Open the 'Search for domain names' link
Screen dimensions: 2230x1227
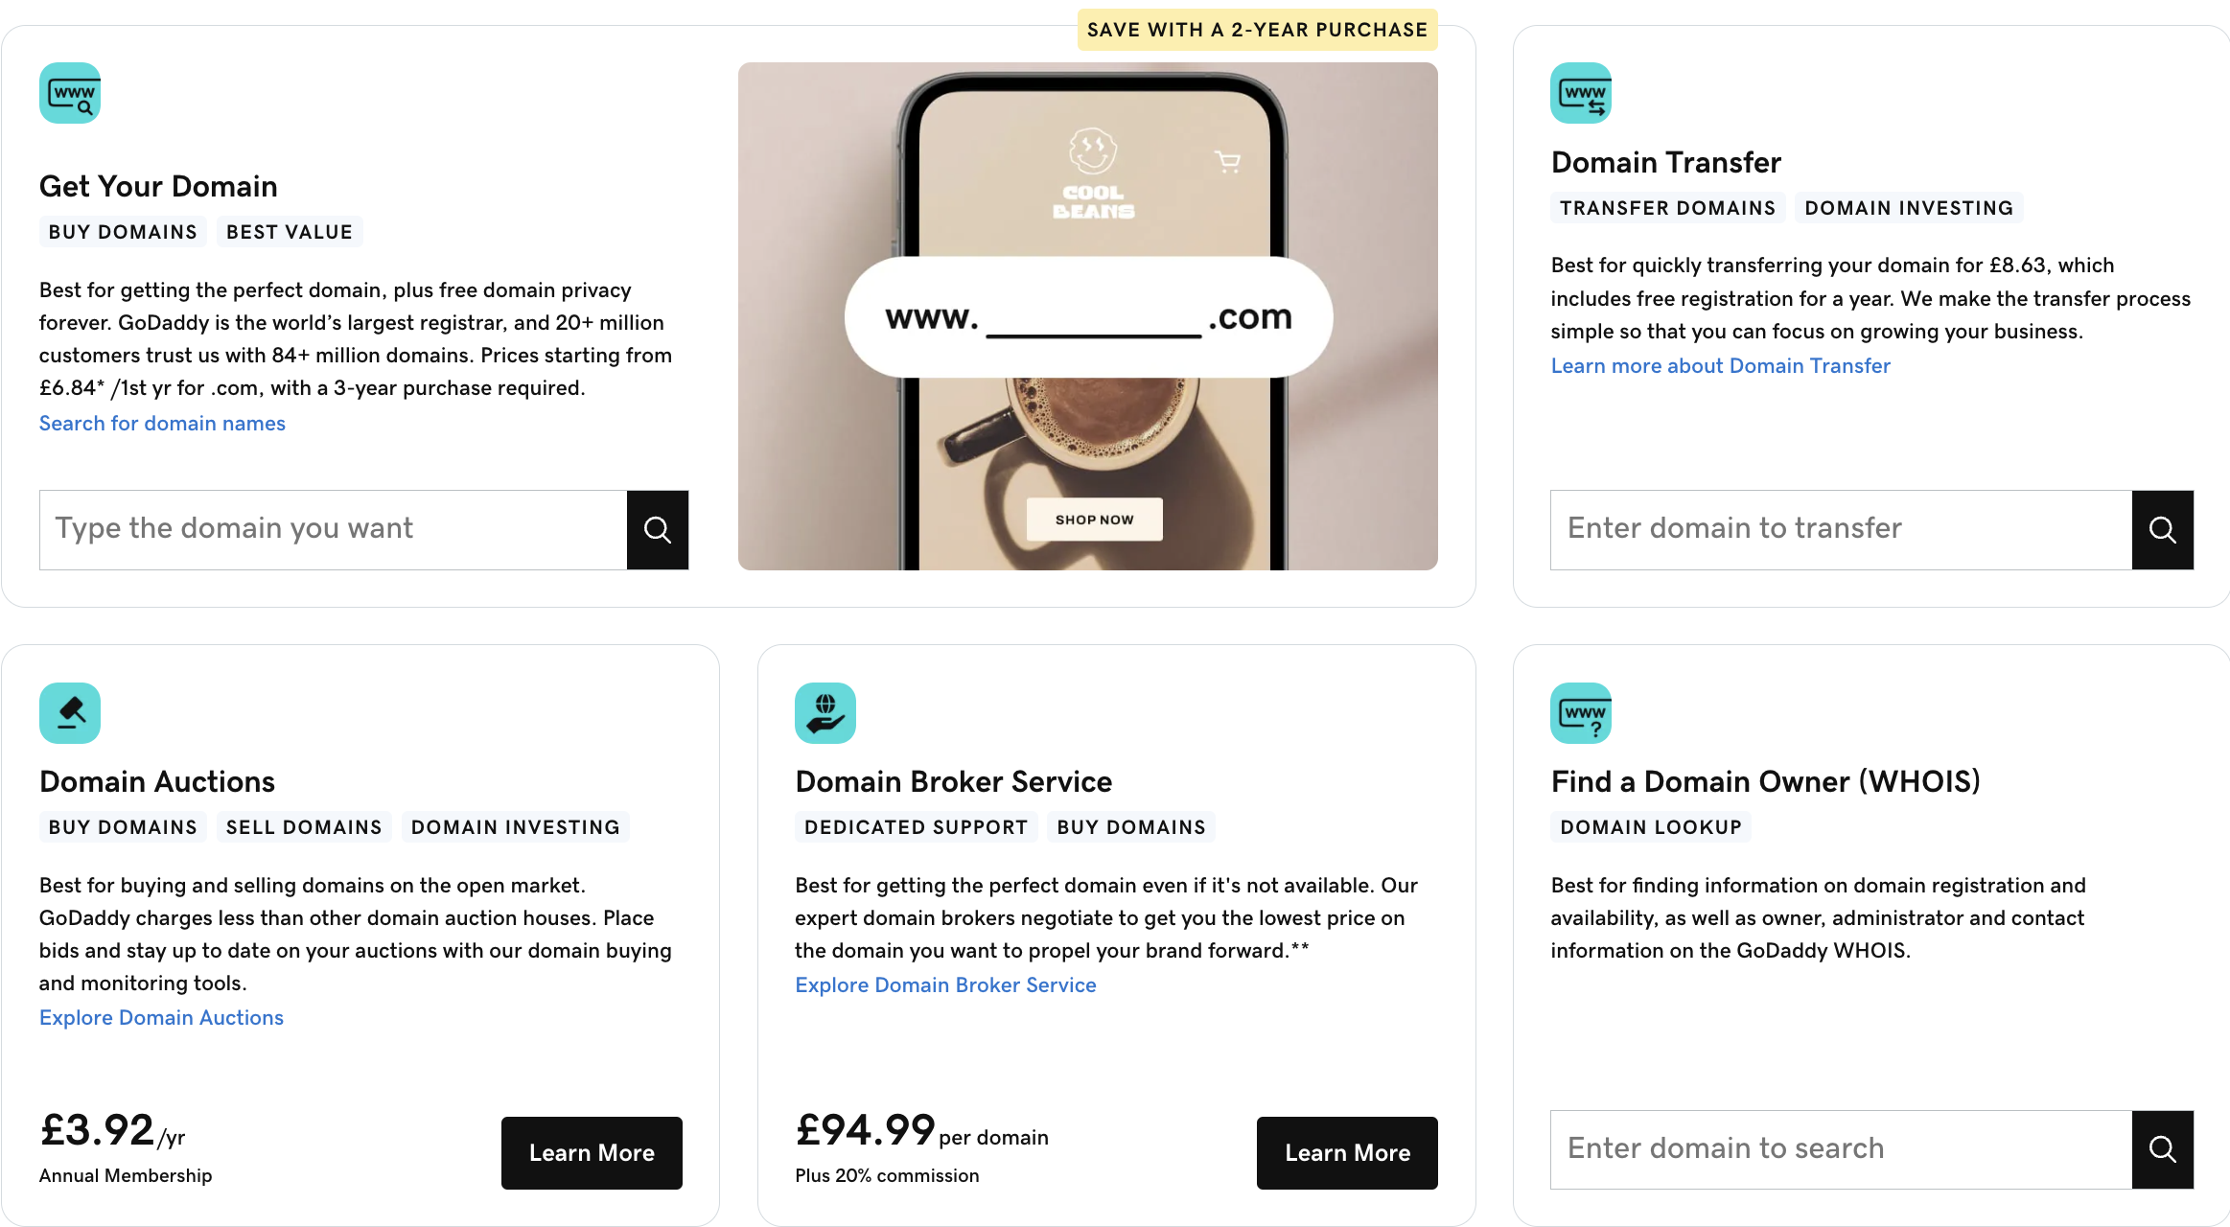(x=162, y=424)
